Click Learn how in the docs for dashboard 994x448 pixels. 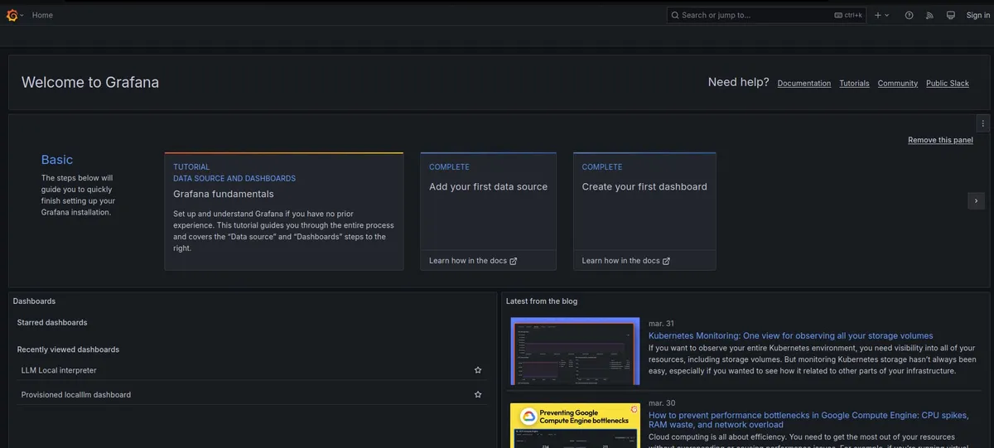626,261
